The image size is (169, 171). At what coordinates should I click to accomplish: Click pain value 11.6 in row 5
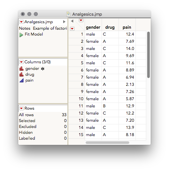click(130, 63)
